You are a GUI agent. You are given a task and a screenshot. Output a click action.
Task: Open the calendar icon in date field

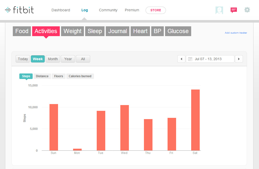(190, 59)
